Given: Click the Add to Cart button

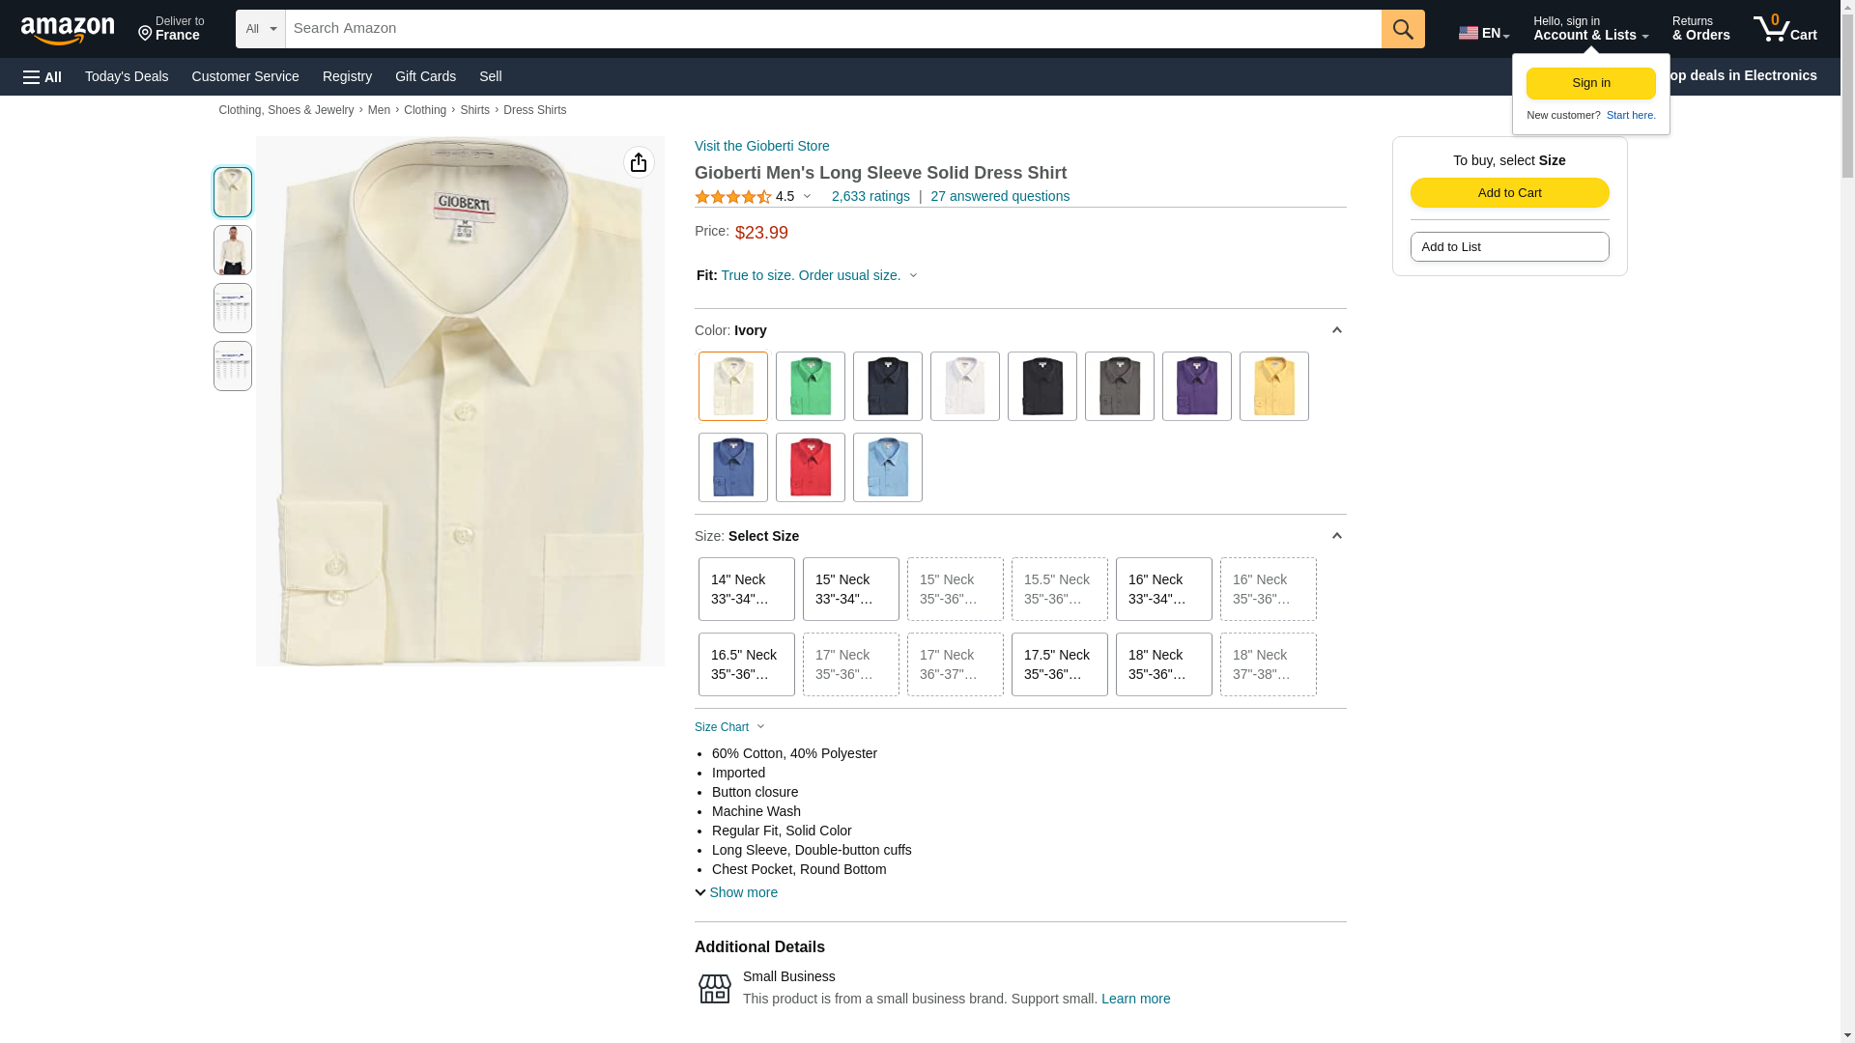Looking at the screenshot, I should (x=1509, y=192).
